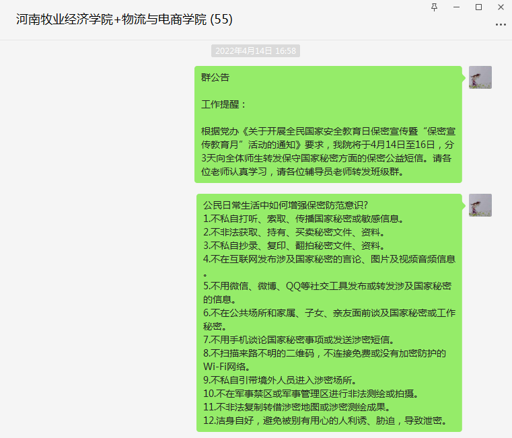Pin the chat window on top

(x=435, y=7)
